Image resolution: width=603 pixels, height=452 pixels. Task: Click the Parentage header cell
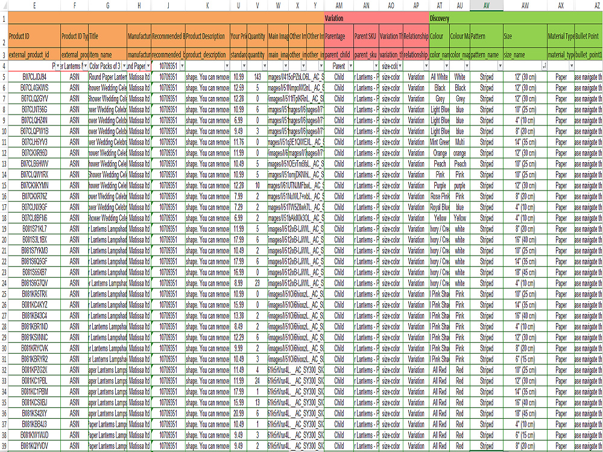tap(339, 37)
